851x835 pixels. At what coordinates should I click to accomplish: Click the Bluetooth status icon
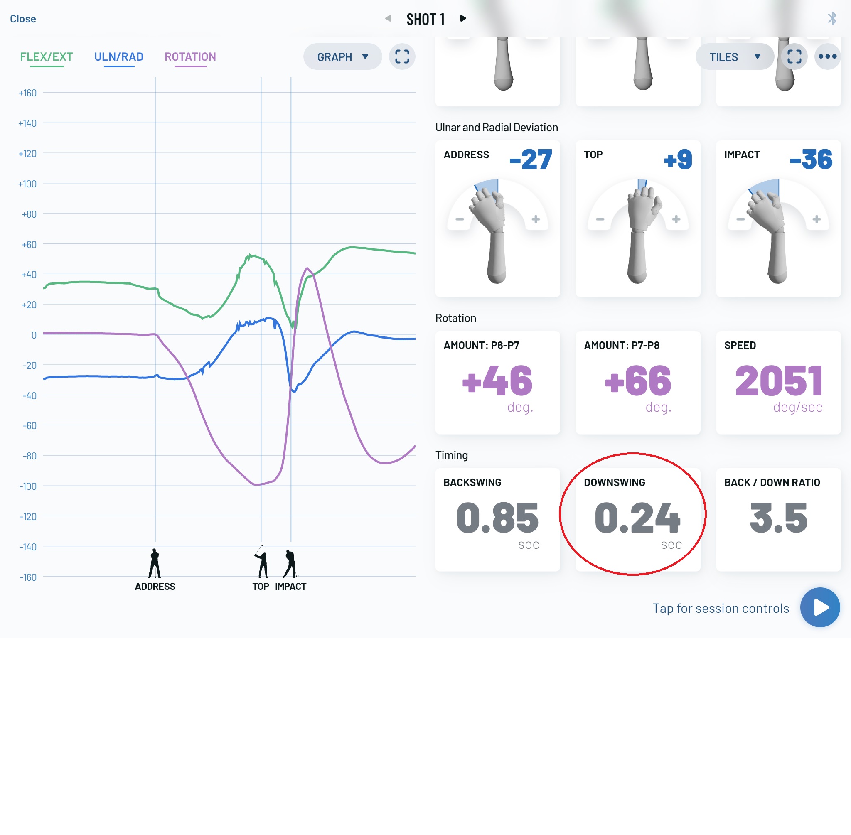pos(832,18)
